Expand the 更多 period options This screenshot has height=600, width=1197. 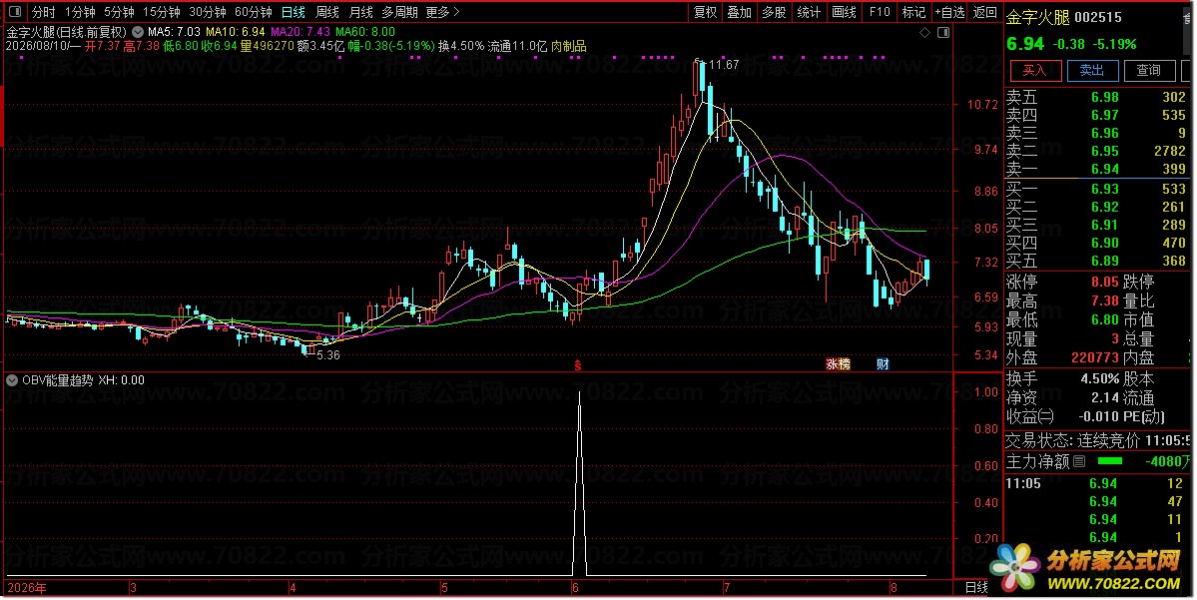click(443, 12)
